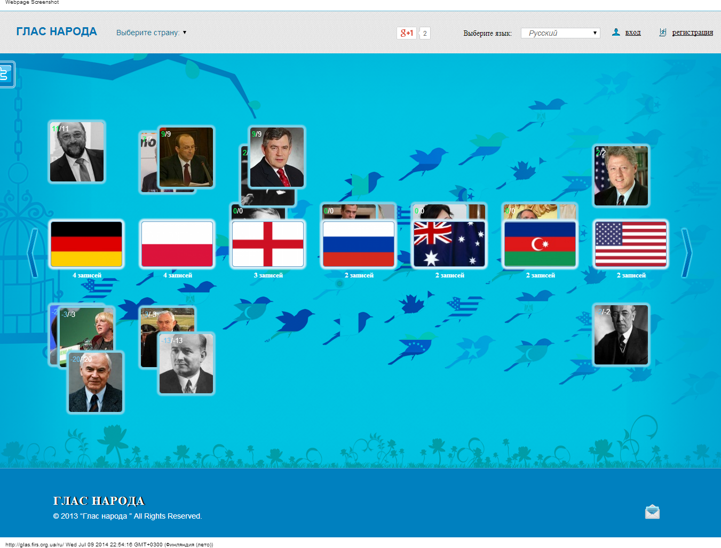Click the user login icon

click(616, 32)
